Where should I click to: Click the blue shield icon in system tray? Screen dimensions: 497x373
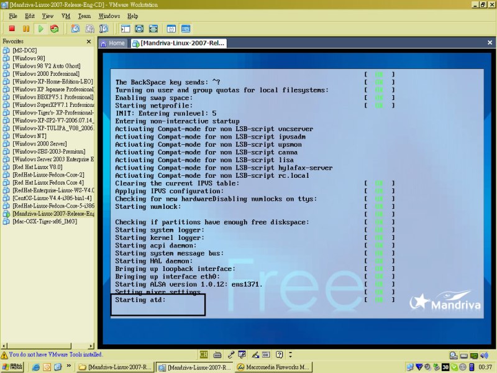click(x=419, y=367)
